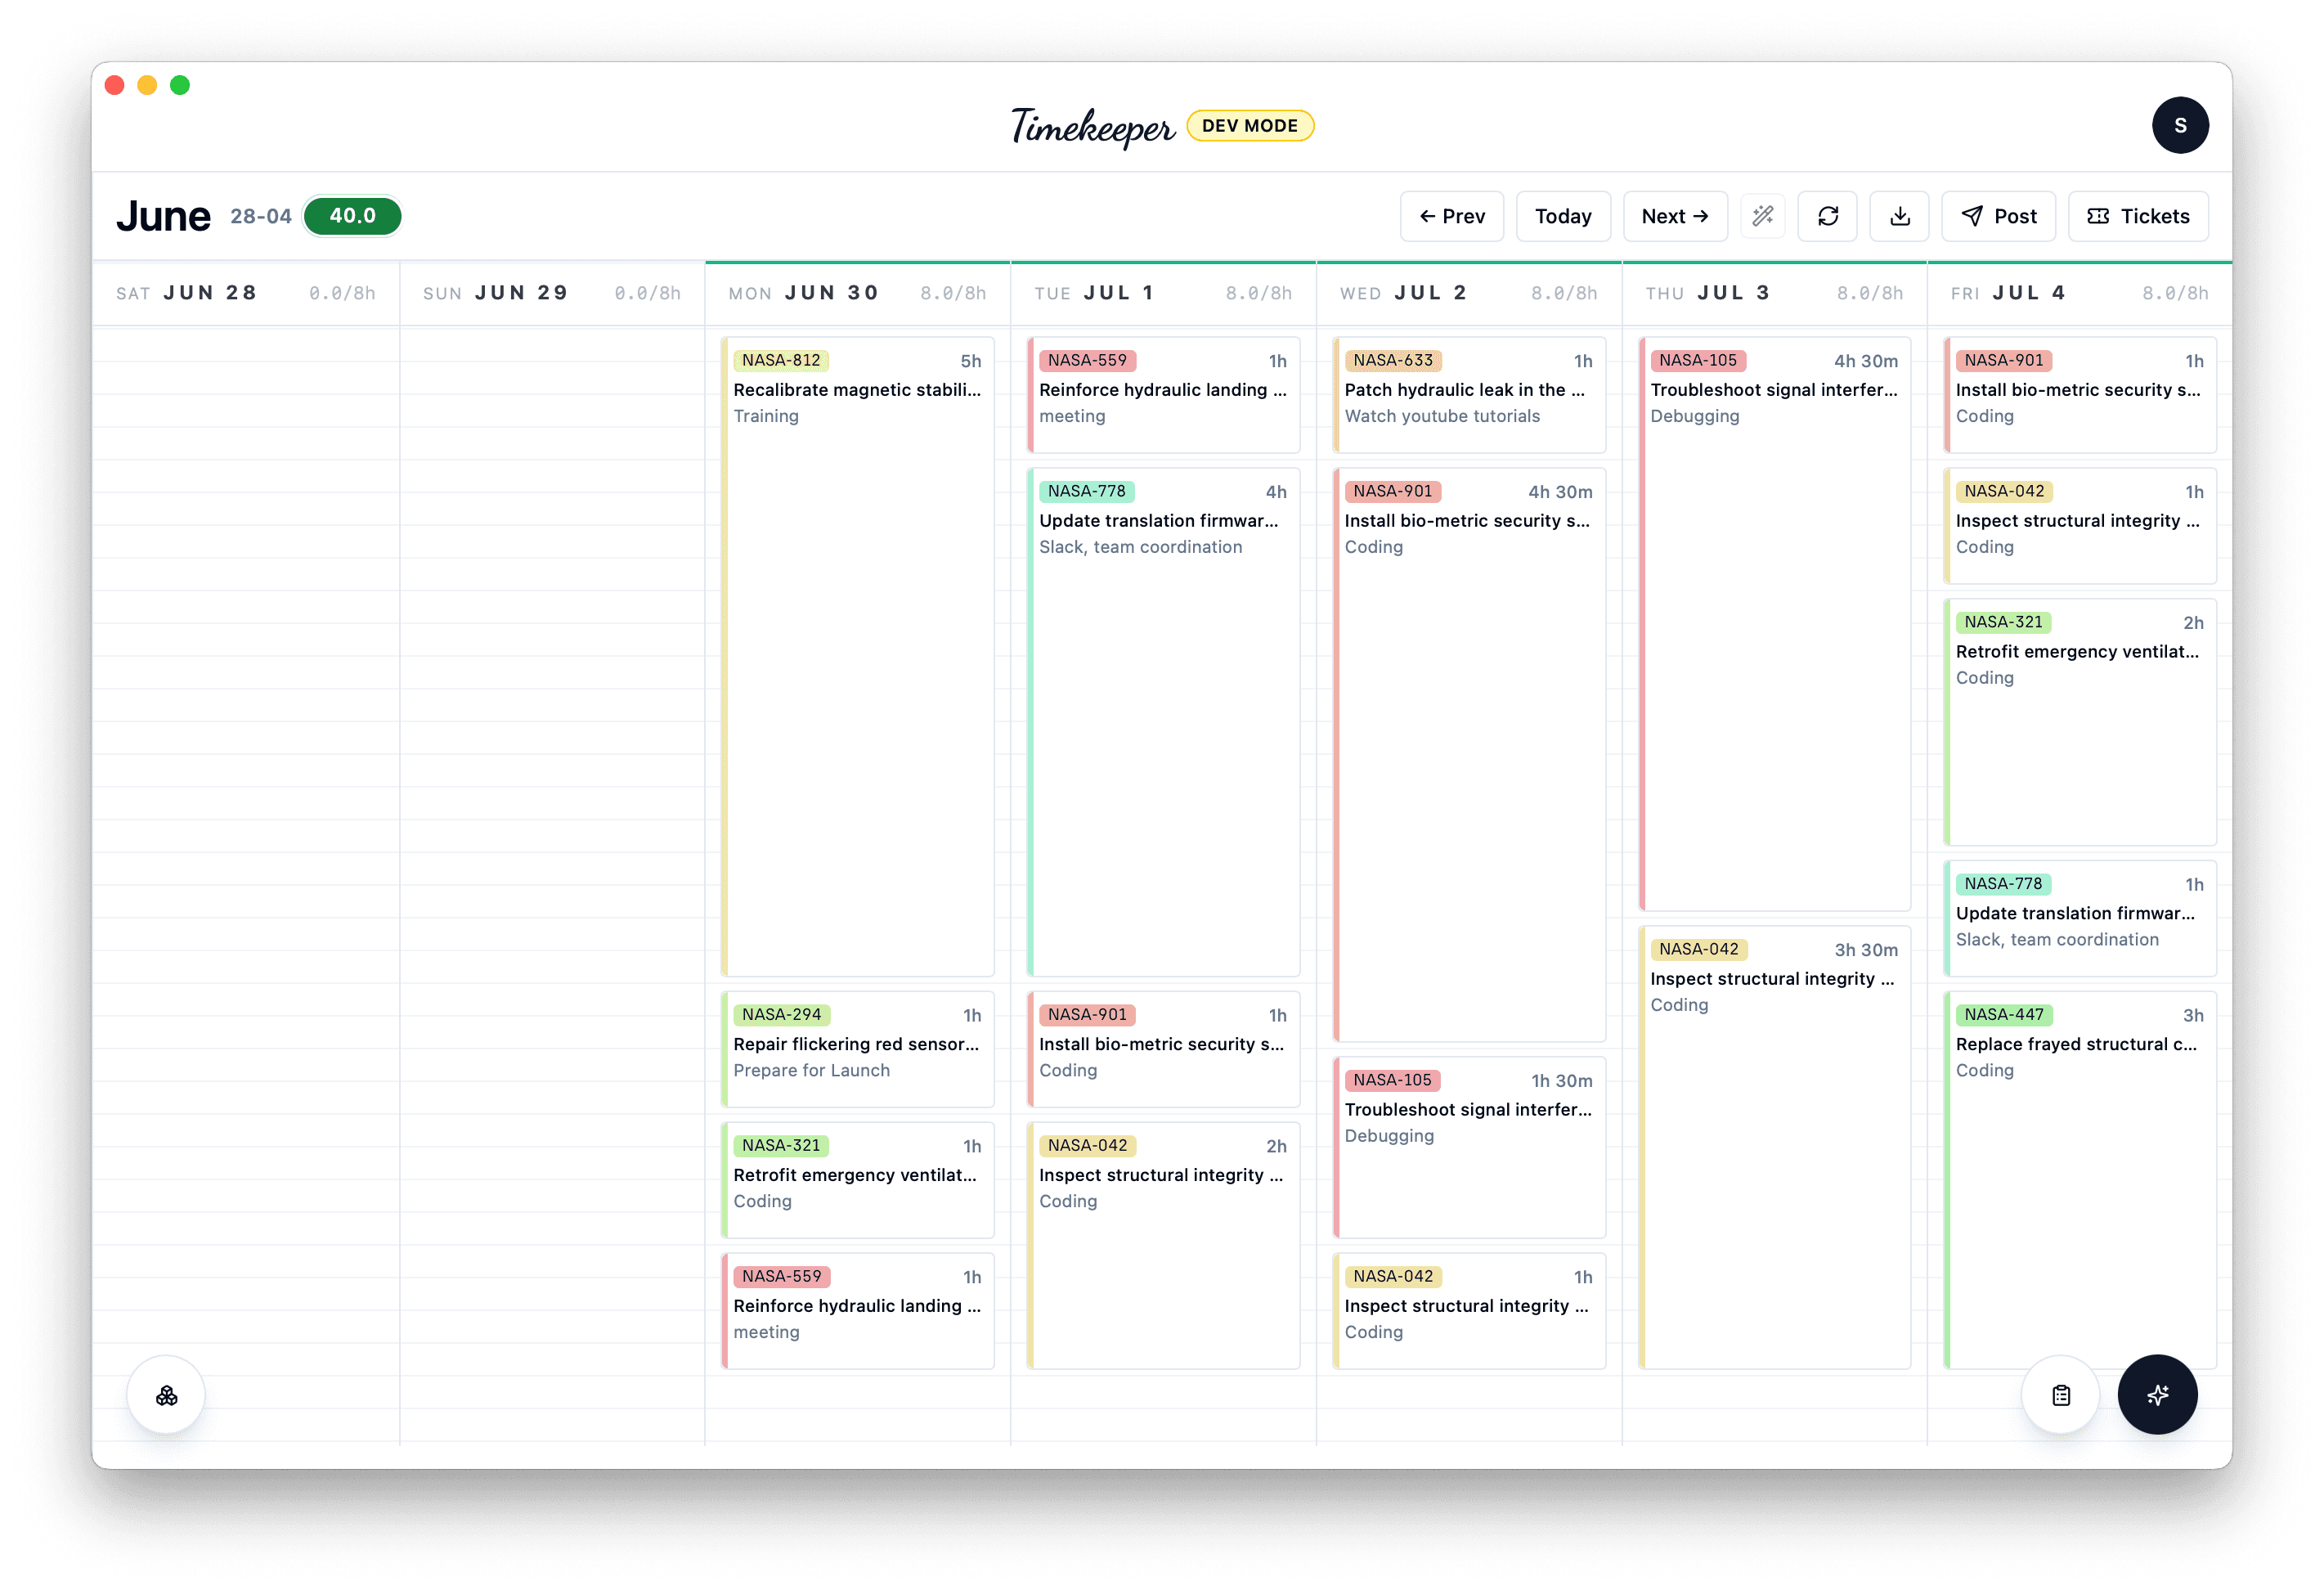Click the sync/refresh icon in the toolbar
Screen dimensions: 2324x1590
tap(1828, 216)
